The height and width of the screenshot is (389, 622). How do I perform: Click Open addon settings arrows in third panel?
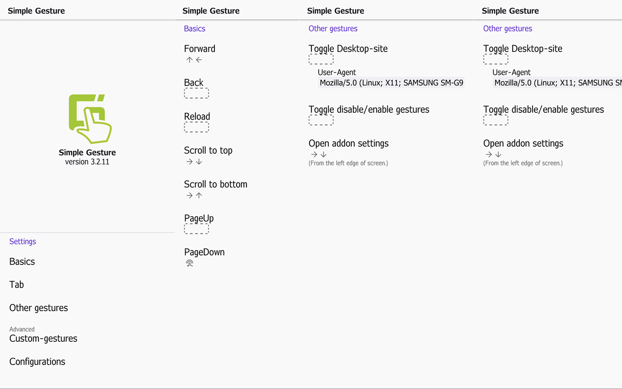click(319, 155)
